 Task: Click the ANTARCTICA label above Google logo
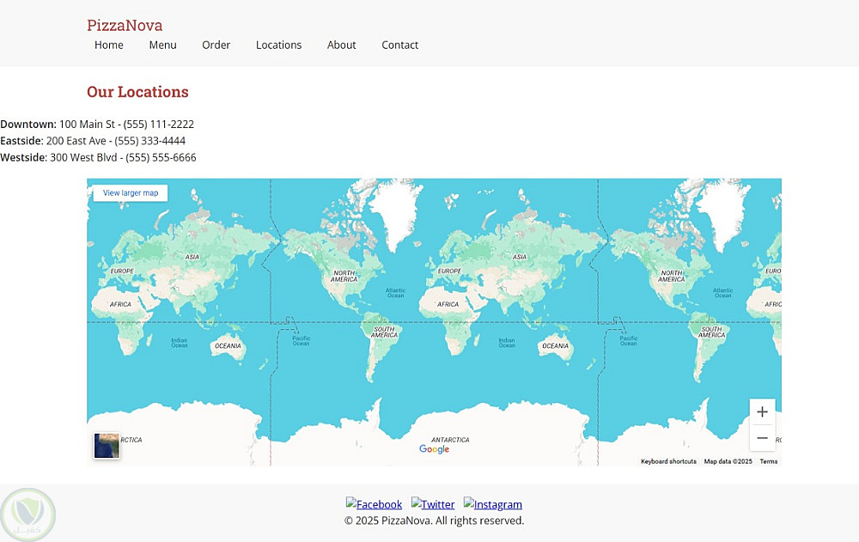(x=450, y=440)
